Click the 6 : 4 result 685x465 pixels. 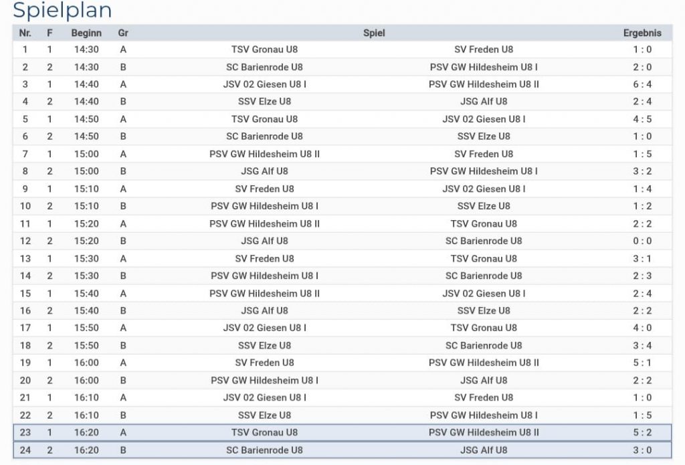click(642, 84)
